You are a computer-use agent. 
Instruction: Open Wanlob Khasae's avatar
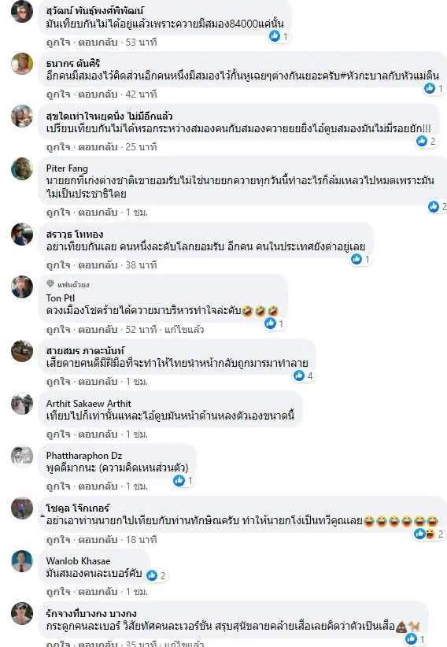pos(22,560)
